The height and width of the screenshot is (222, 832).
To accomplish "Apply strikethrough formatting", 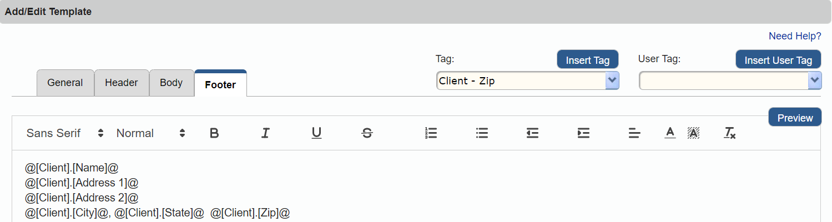I will click(367, 133).
